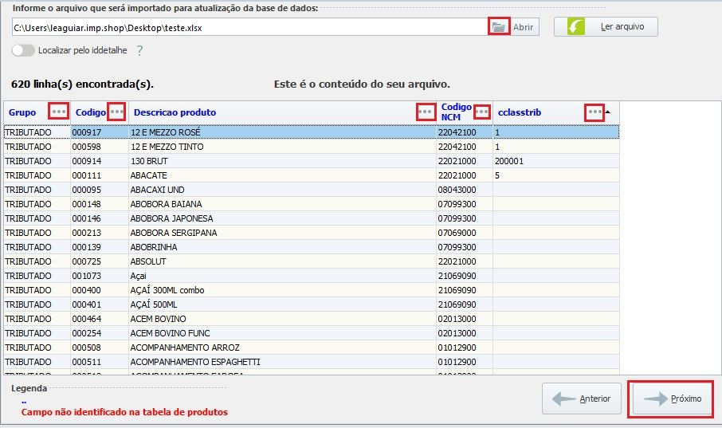Sort by Descricao produto header

[x=175, y=112]
